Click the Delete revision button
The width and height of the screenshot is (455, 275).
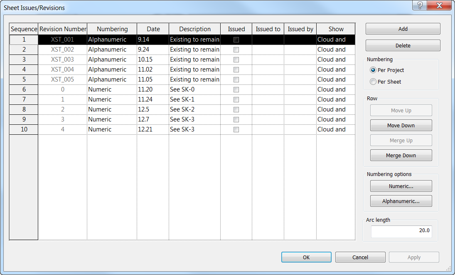pyautogui.click(x=403, y=45)
